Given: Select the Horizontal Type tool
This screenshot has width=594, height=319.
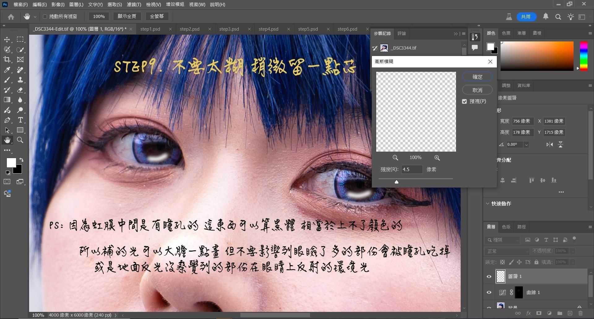Looking at the screenshot, I should point(20,120).
